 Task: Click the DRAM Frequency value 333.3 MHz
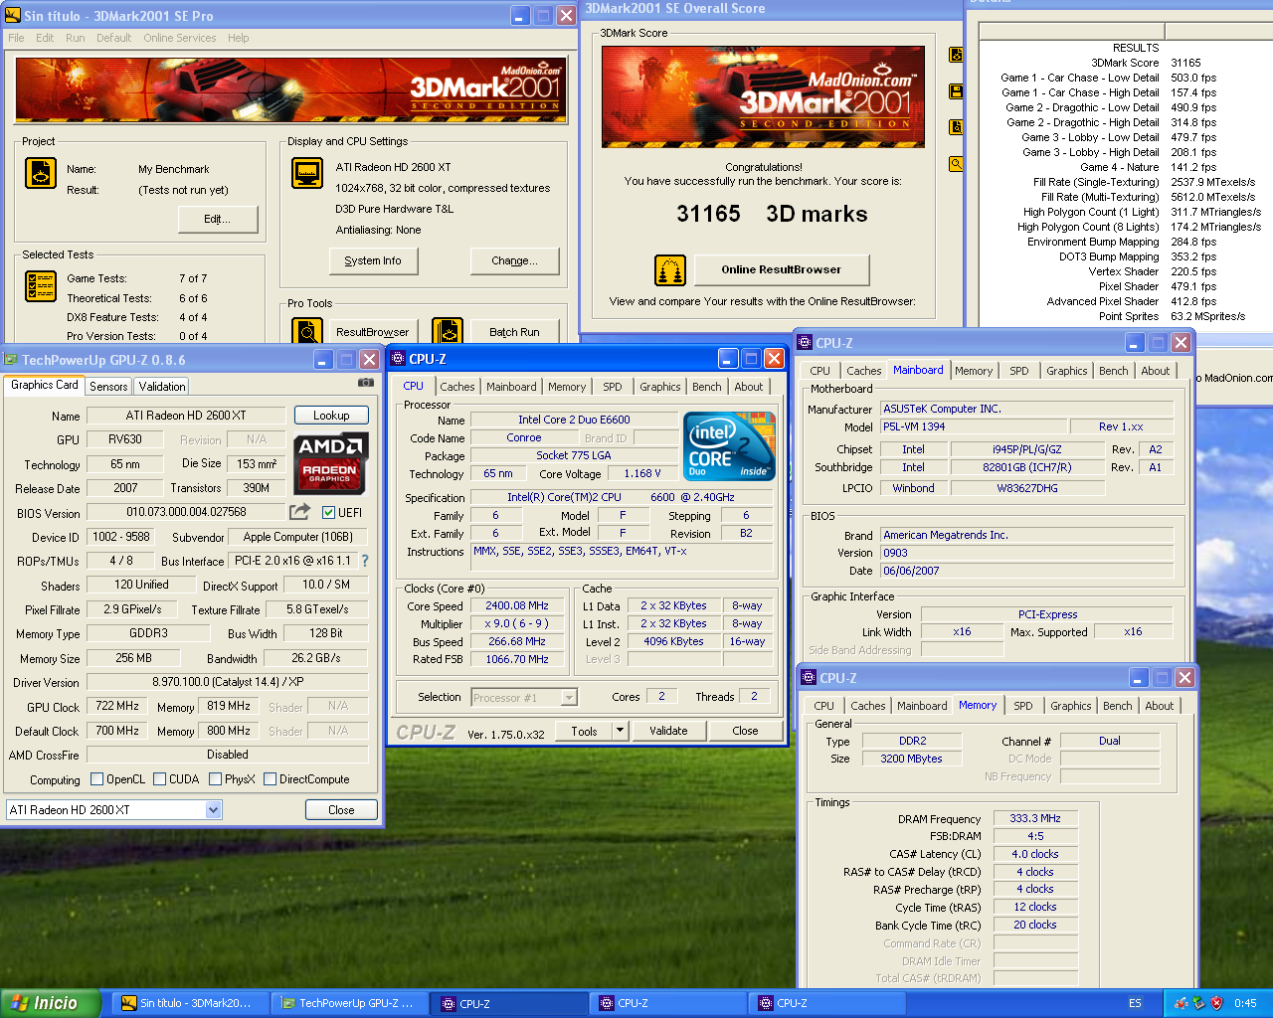point(1035,818)
